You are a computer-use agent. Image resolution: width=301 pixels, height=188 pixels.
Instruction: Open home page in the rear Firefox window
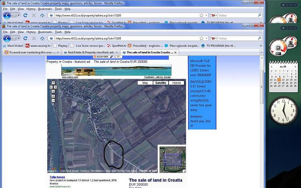coord(42,15)
